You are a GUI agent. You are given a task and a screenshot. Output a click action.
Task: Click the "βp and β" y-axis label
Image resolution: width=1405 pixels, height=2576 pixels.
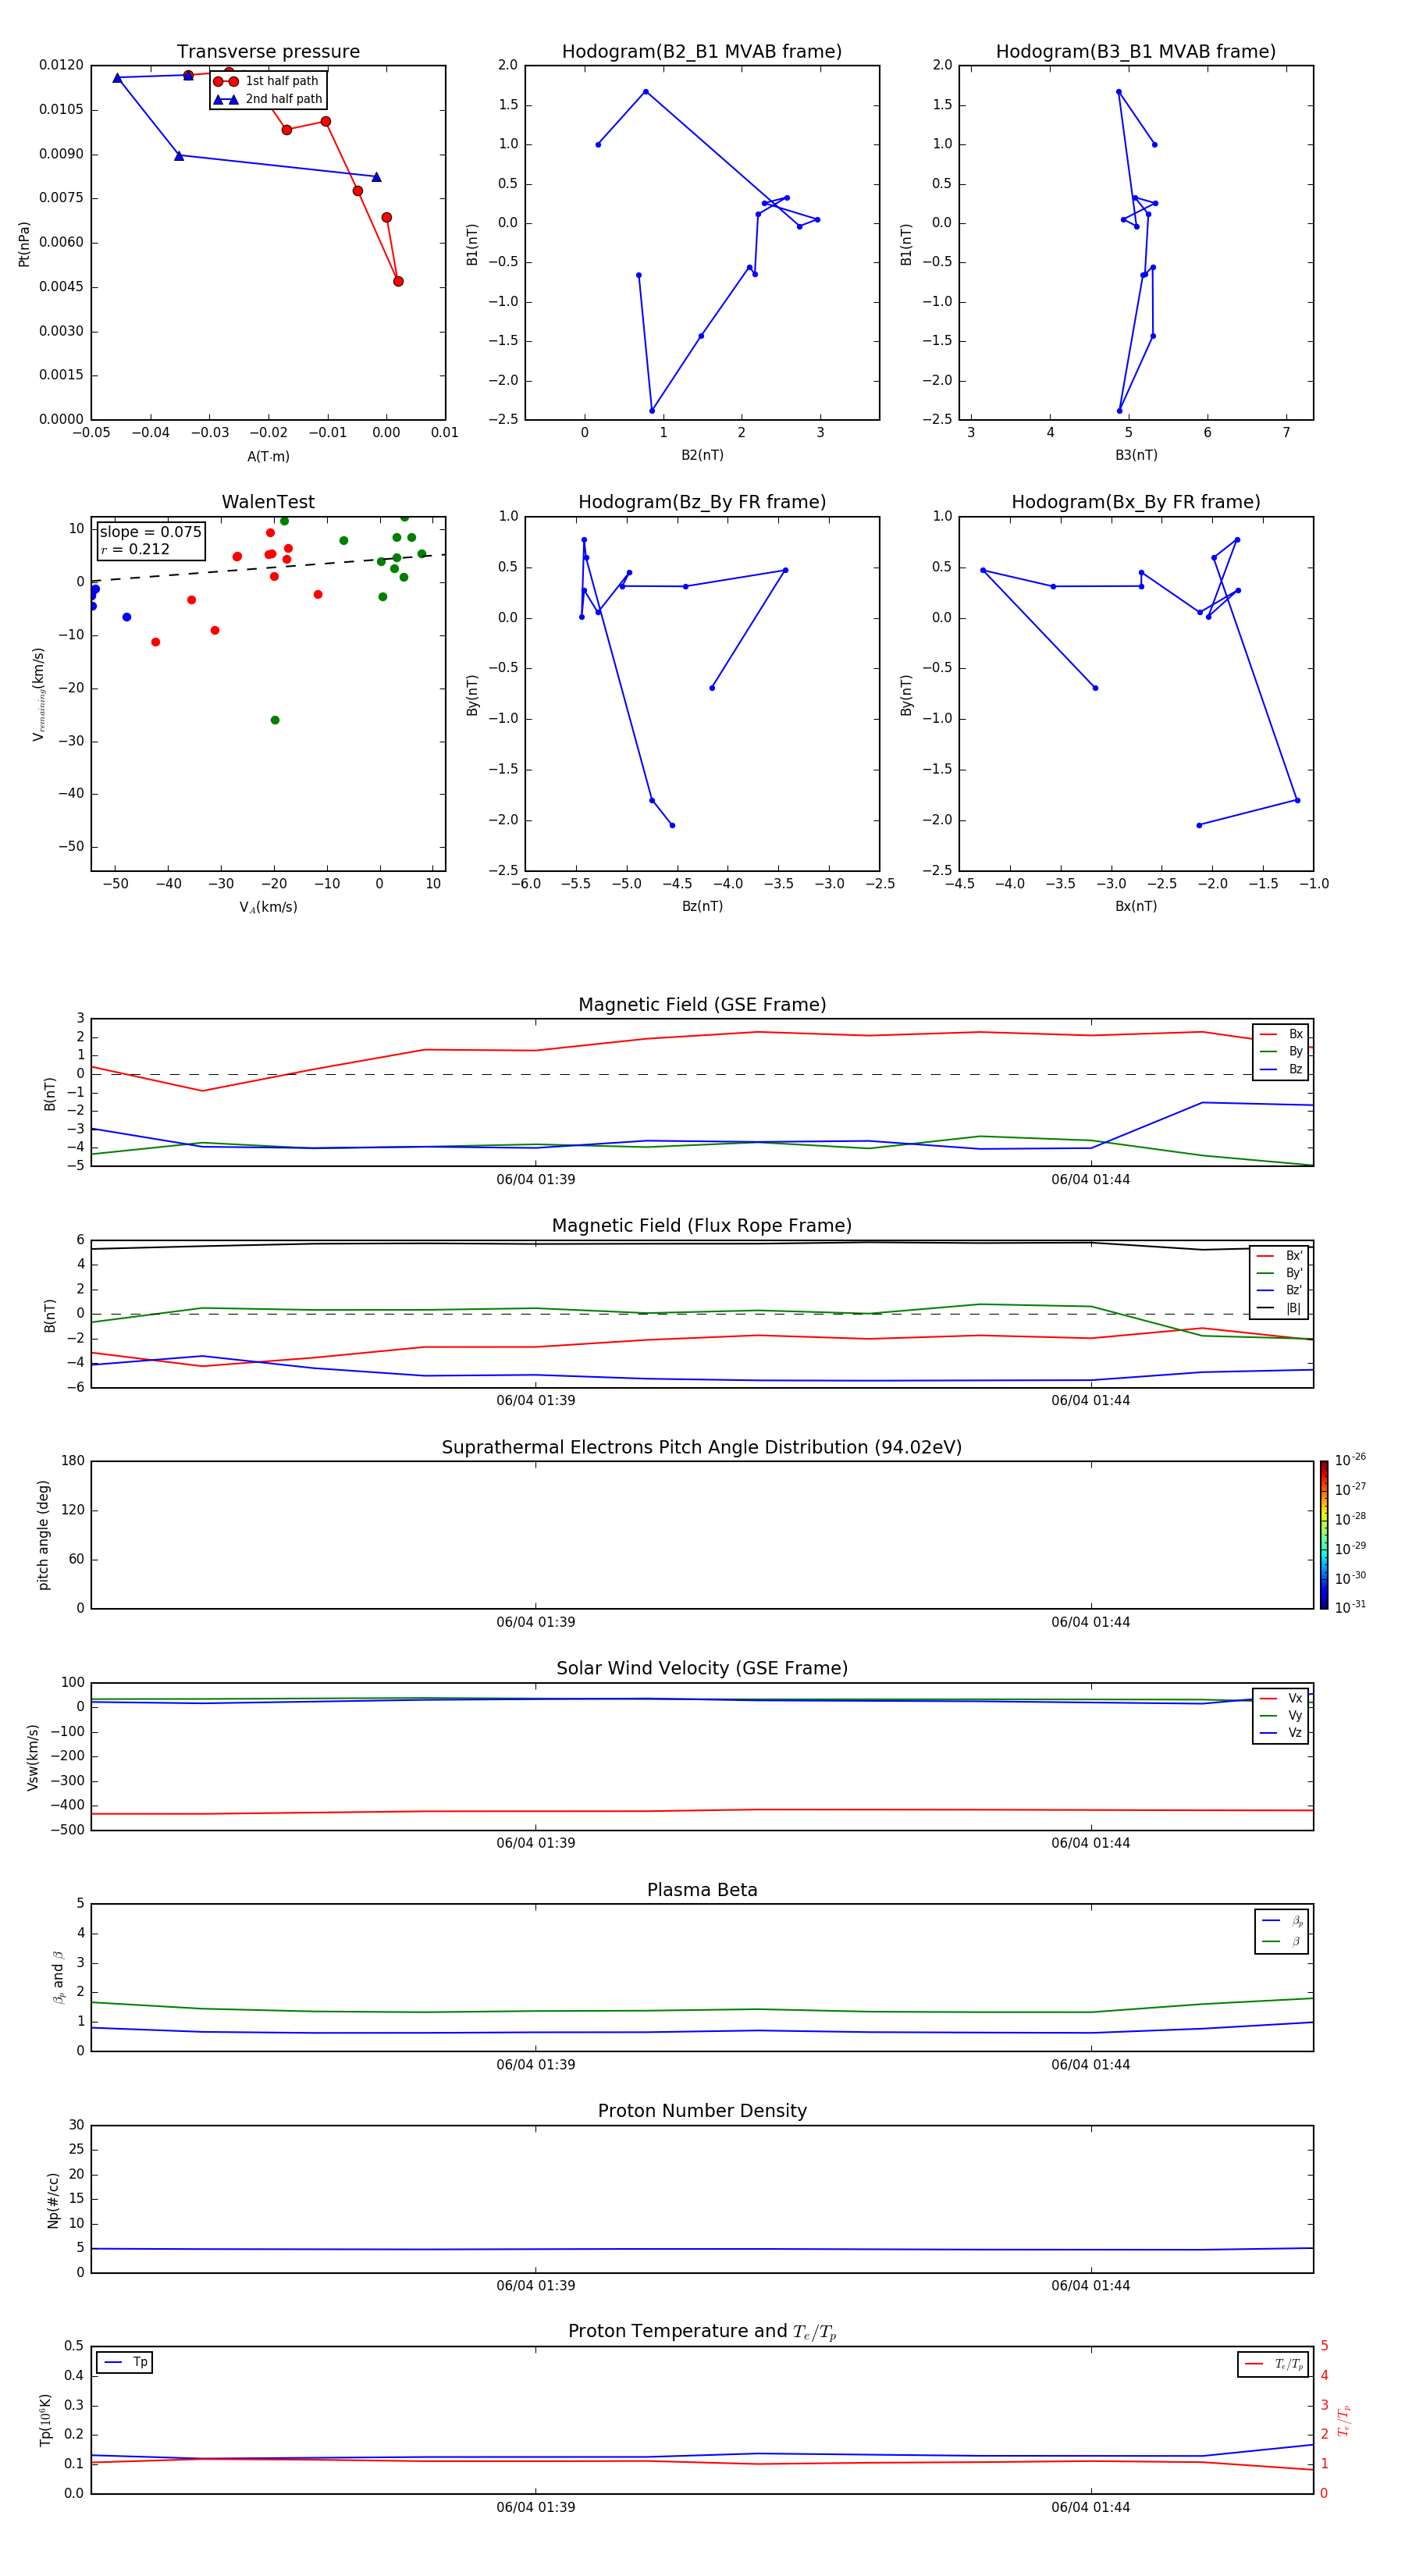pos(58,1977)
